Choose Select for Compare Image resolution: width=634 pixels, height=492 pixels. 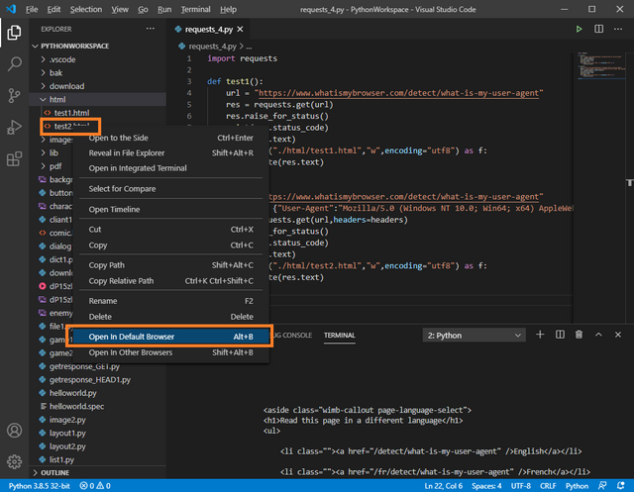[x=171, y=189]
